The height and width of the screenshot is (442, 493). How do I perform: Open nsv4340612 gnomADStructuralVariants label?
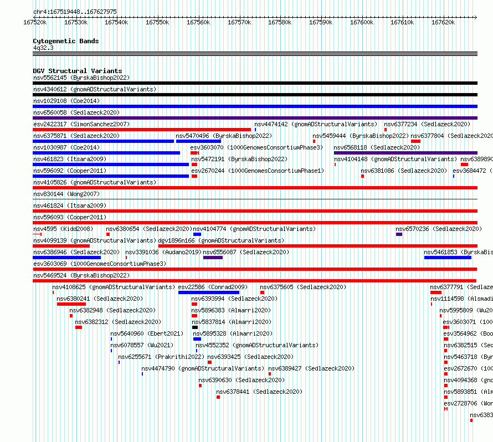tap(95, 89)
